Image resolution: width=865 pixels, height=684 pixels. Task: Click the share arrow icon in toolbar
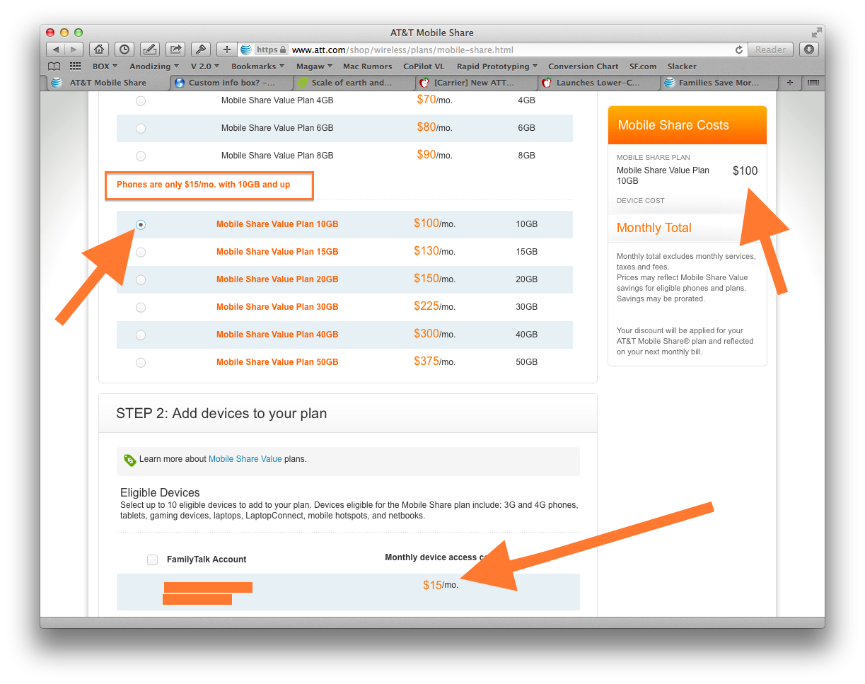(x=175, y=50)
